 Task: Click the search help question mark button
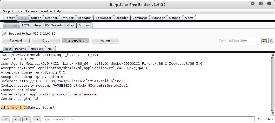click(6, 119)
